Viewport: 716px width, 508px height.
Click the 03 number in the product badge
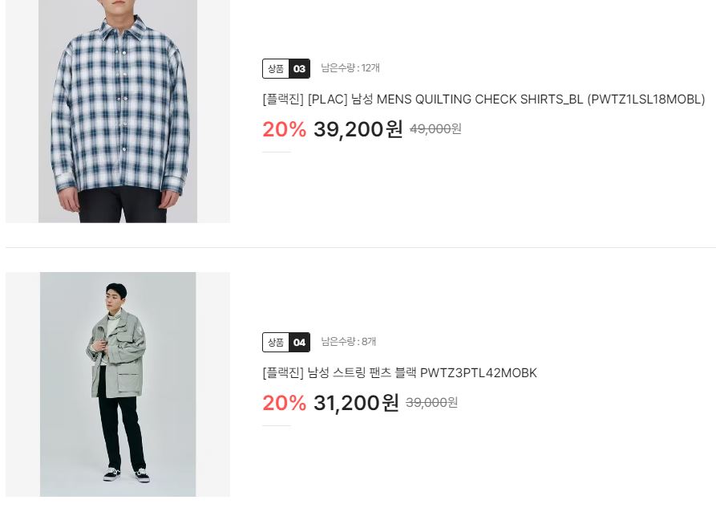(300, 68)
